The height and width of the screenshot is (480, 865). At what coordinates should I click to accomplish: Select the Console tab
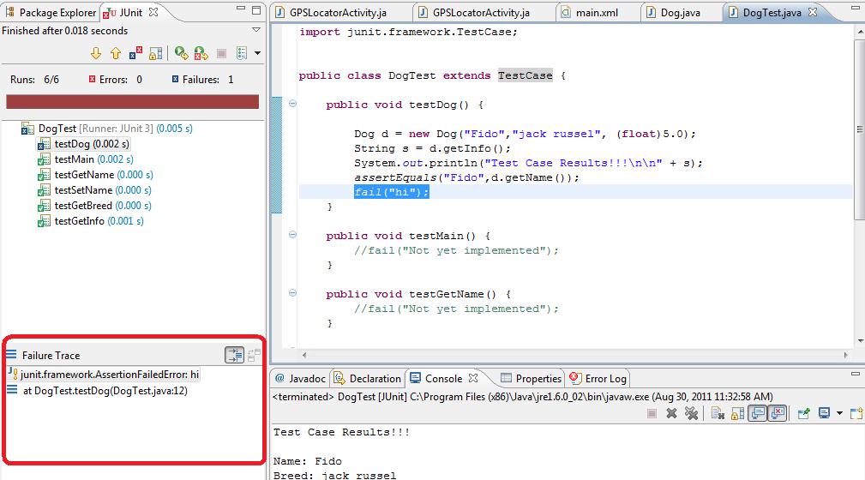click(x=436, y=379)
